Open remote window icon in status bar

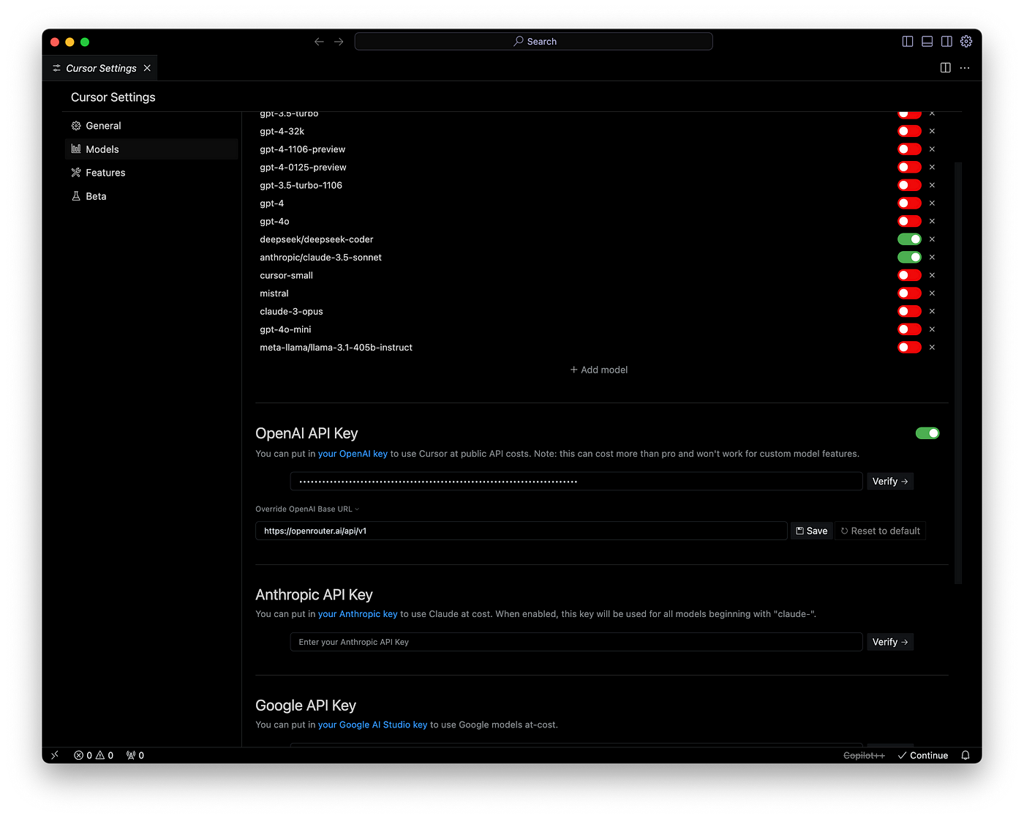tap(55, 755)
